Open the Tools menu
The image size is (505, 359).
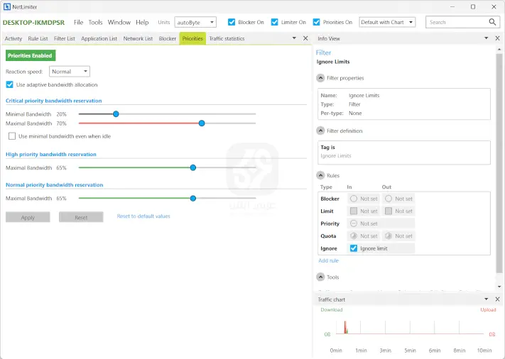[x=95, y=22]
